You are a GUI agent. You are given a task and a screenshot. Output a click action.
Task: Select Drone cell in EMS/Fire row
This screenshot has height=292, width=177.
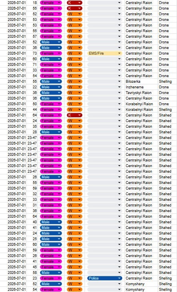click(x=167, y=53)
